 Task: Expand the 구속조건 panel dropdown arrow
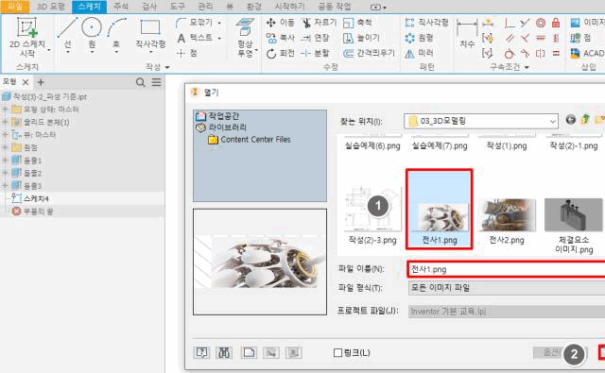[x=527, y=67]
